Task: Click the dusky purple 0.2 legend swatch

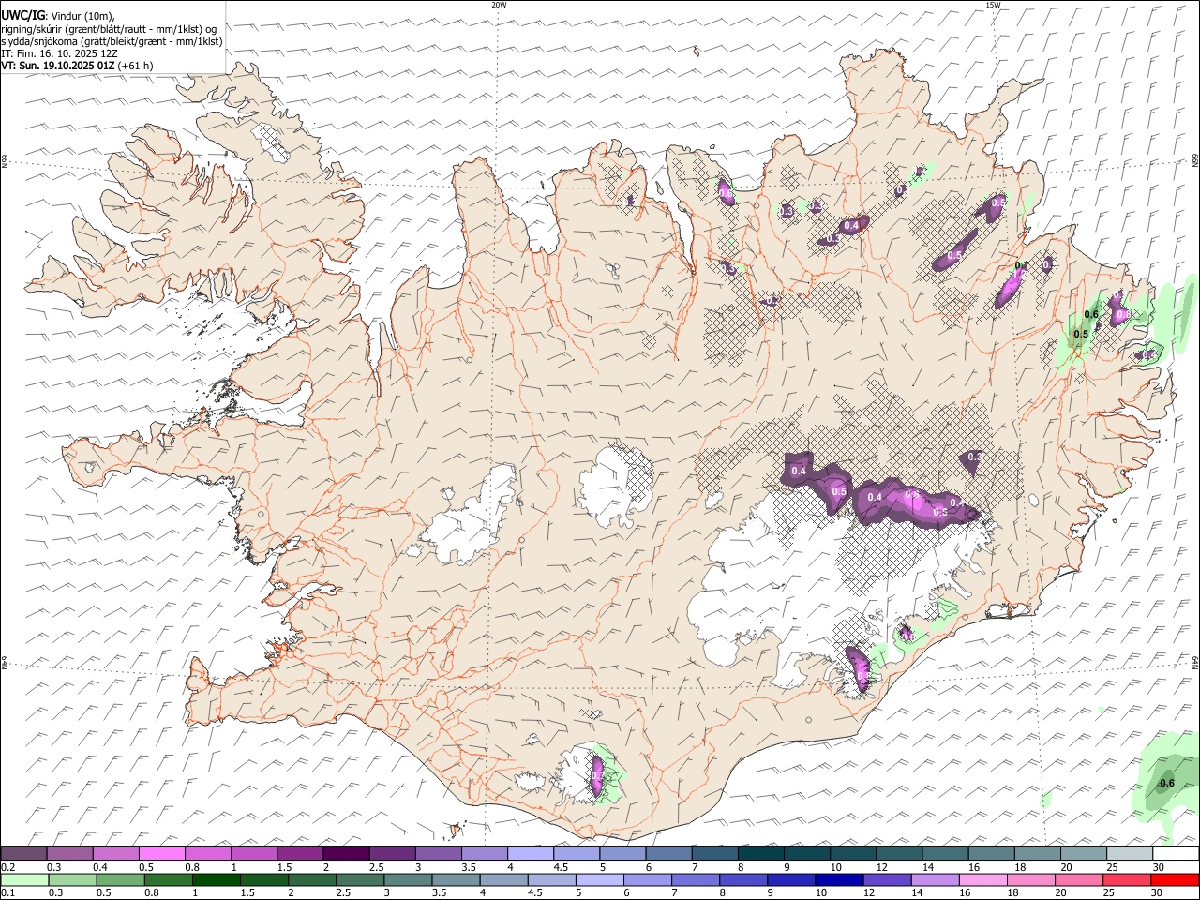Action: [x=24, y=853]
